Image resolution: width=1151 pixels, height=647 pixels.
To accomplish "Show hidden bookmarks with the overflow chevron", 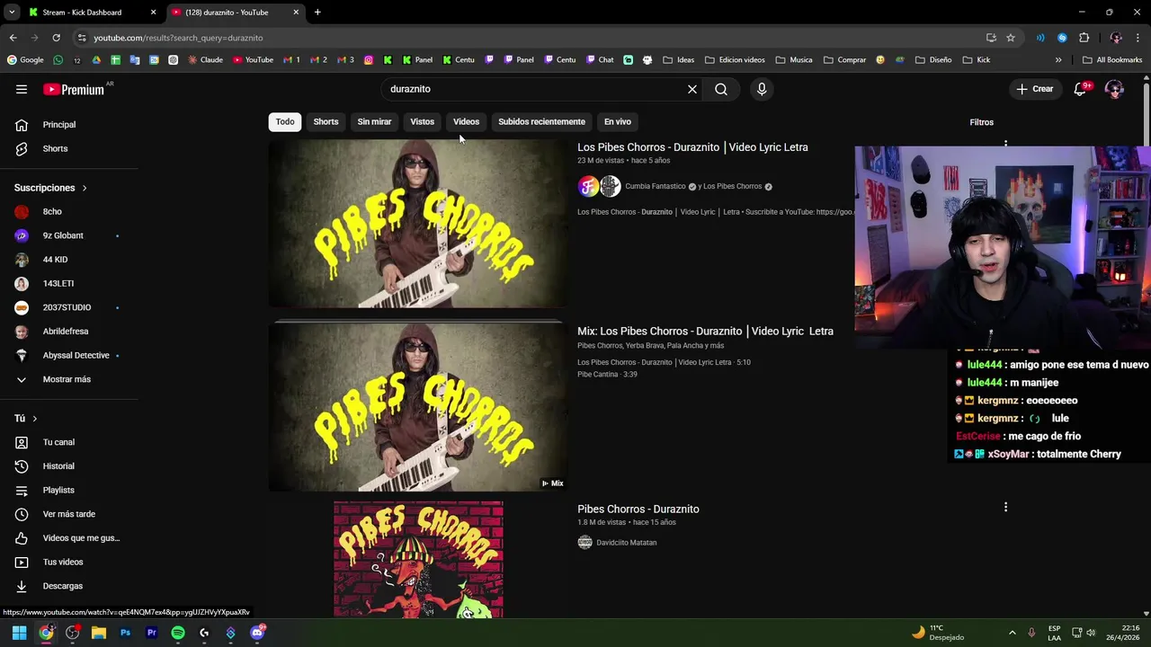I will pos(1058,60).
